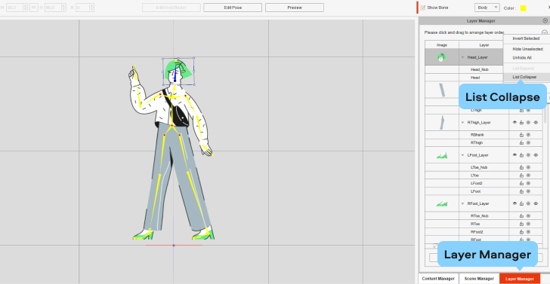This screenshot has width=550, height=284.
Task: Open the yellow bone Color swatch
Action: 523,8
